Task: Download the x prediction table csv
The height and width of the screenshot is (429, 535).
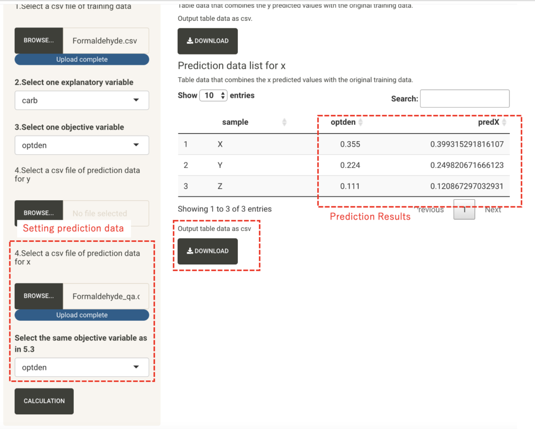Action: click(x=207, y=251)
